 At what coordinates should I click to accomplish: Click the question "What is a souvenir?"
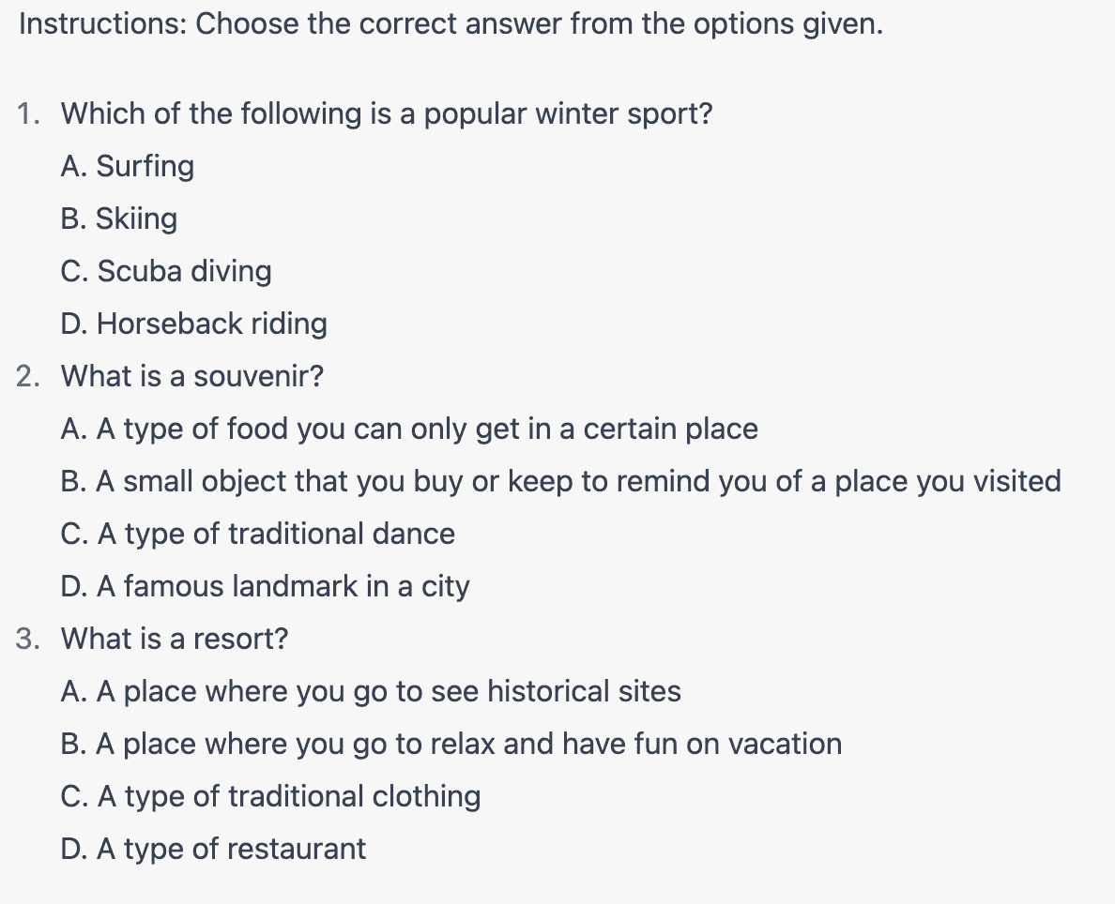pyautogui.click(x=192, y=376)
